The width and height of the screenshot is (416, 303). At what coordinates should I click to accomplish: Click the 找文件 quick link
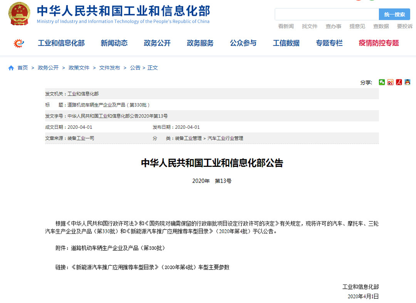coord(310,26)
